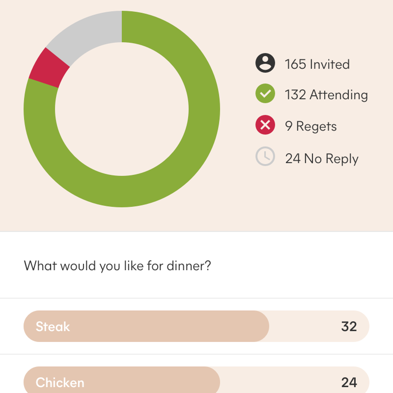Click the Steak label text

pyautogui.click(x=53, y=327)
